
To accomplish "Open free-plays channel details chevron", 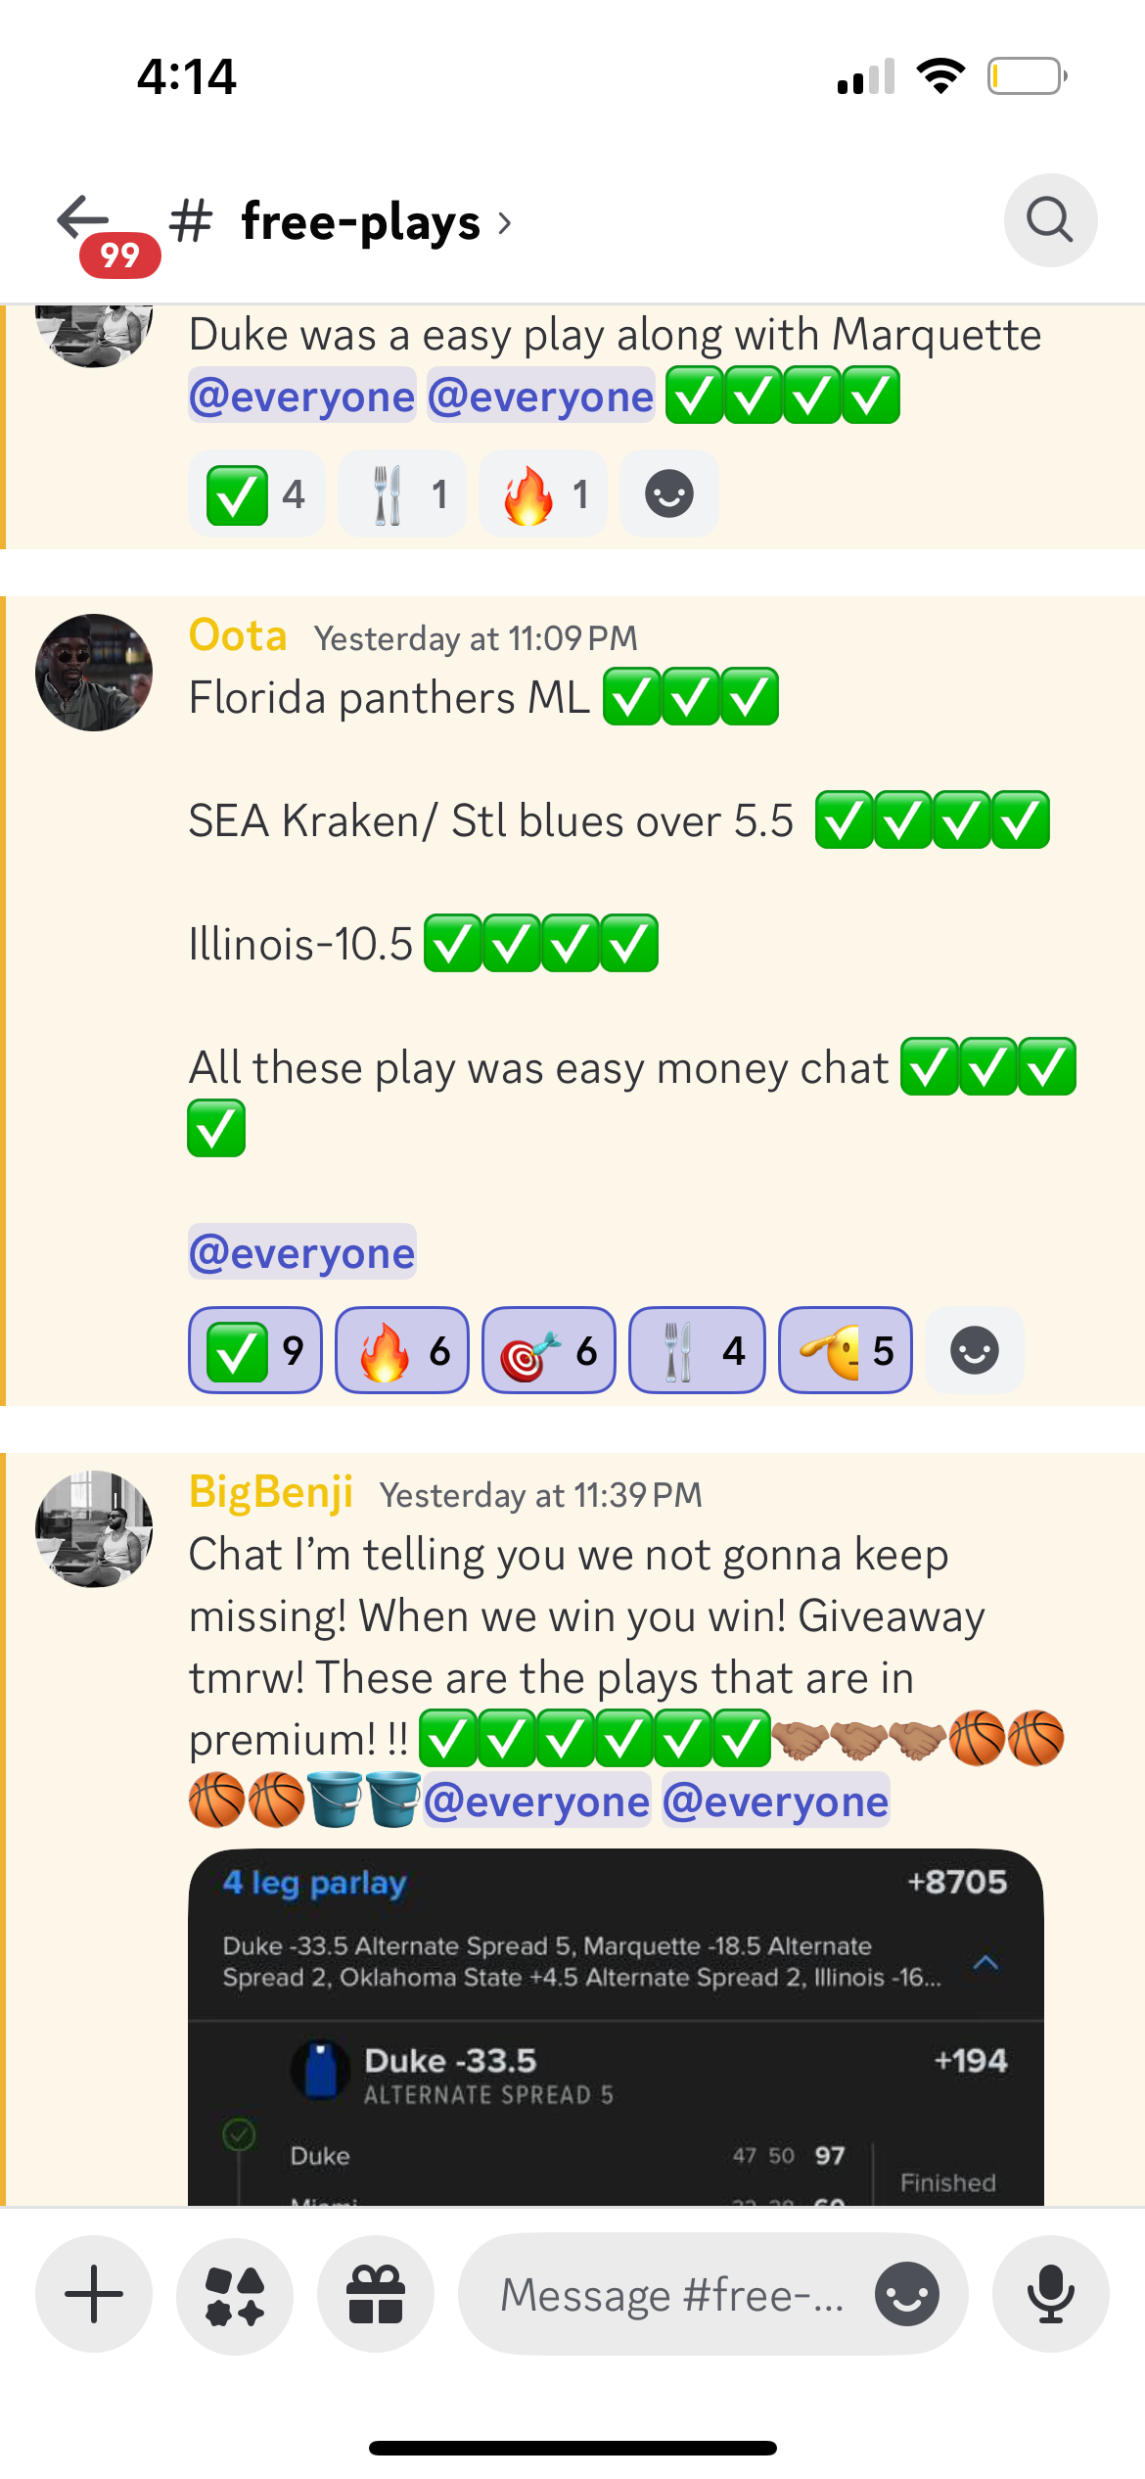I will click(505, 223).
